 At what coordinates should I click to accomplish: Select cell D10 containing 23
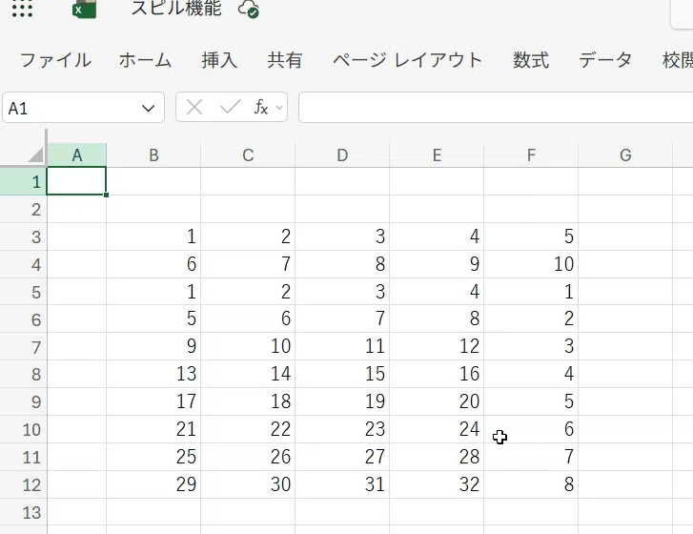coord(342,429)
